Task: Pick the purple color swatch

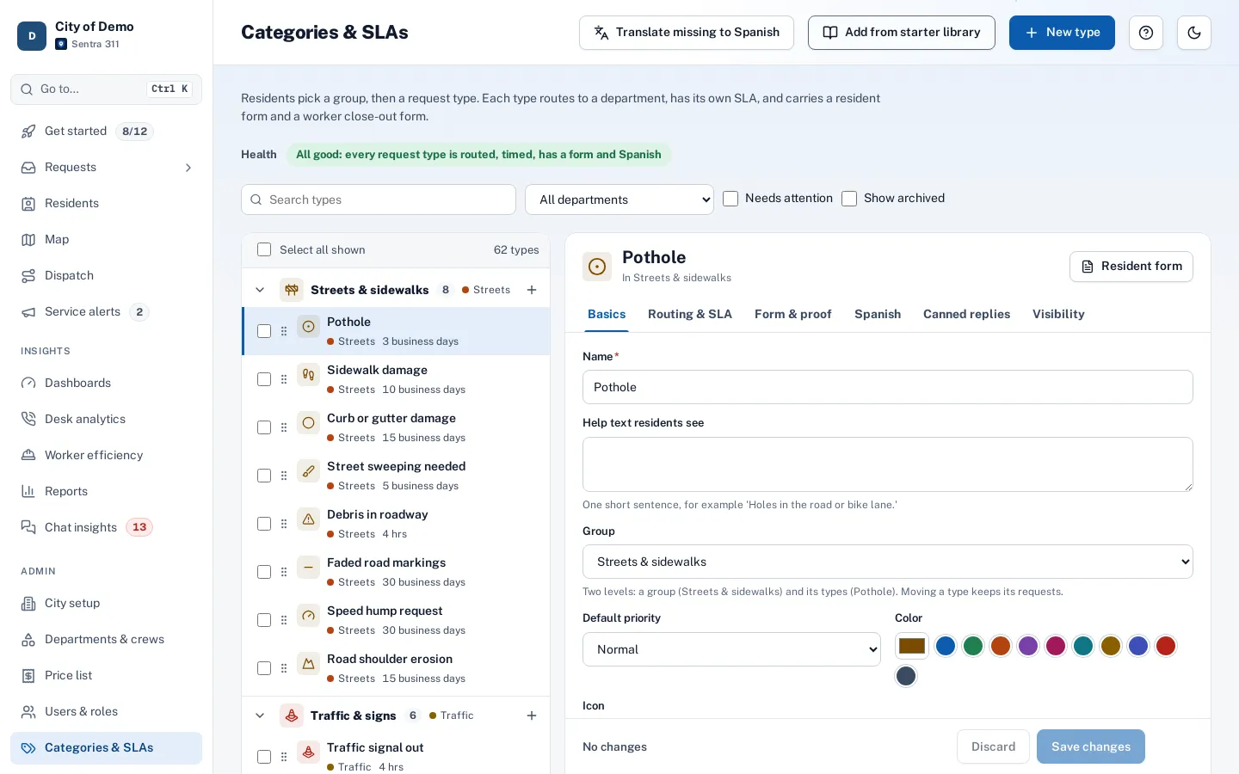Action: coord(1028,646)
